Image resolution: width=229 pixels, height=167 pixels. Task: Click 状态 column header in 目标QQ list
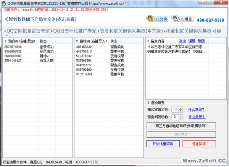coord(118,41)
